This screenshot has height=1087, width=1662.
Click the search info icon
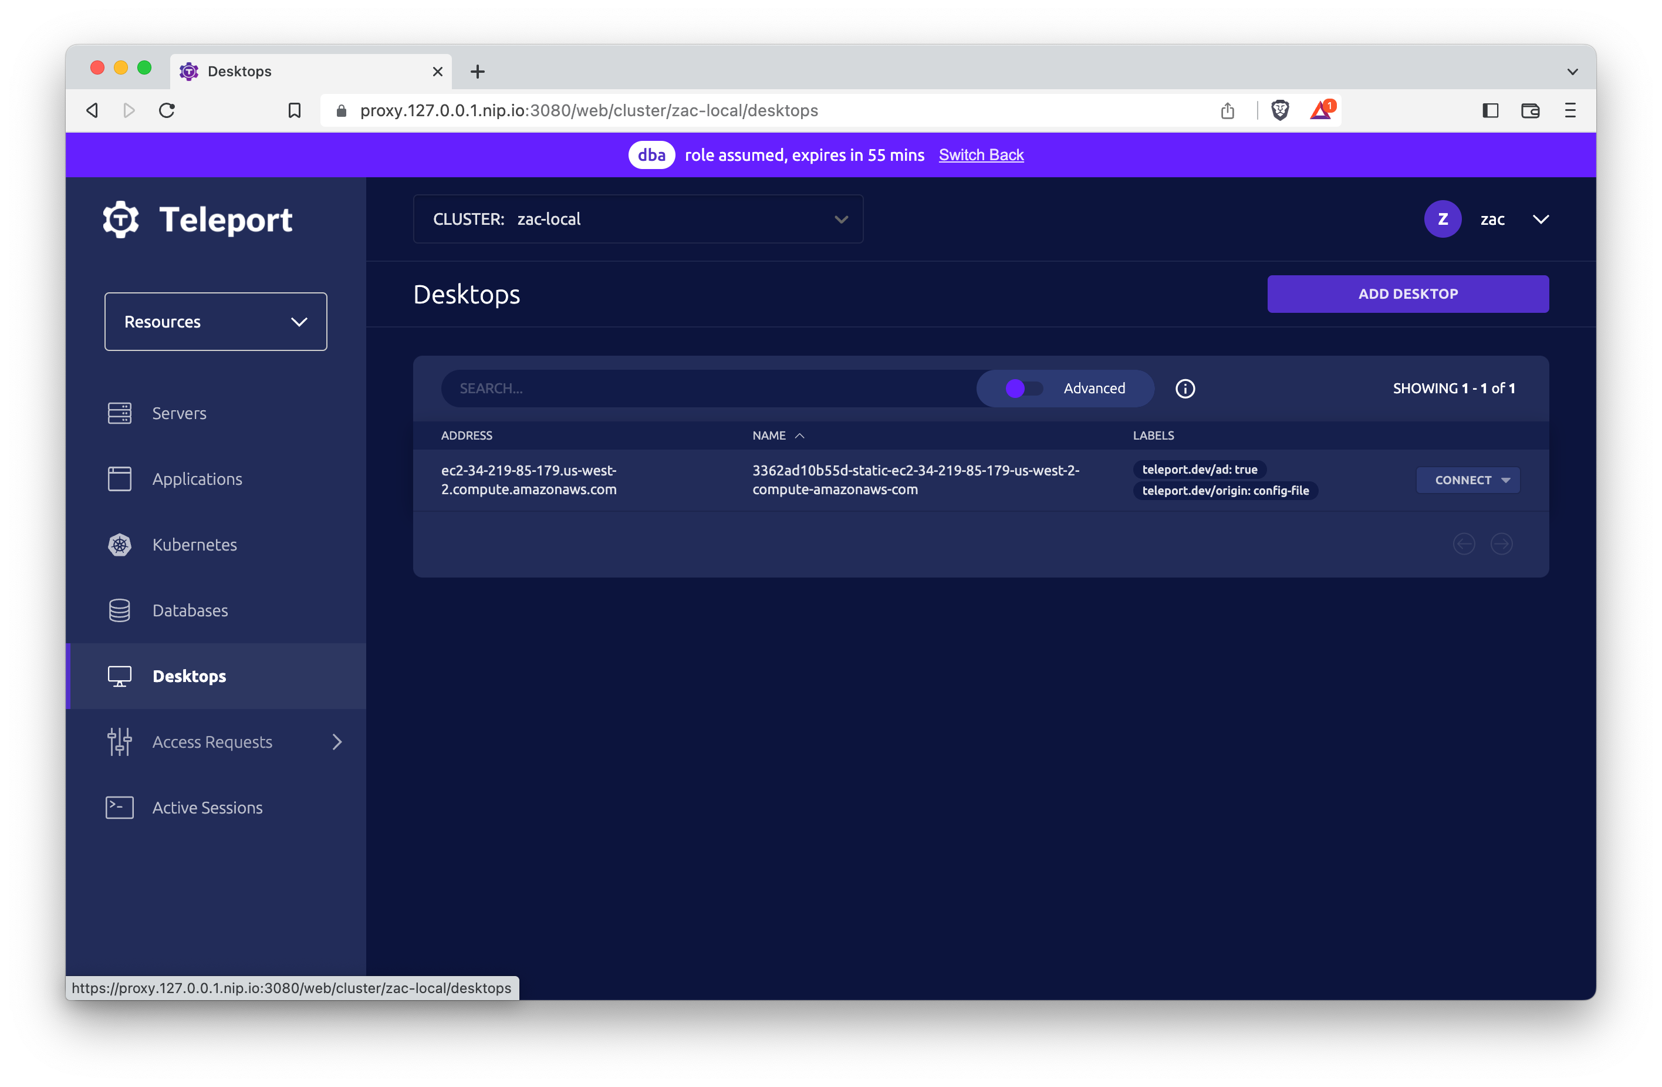point(1185,389)
